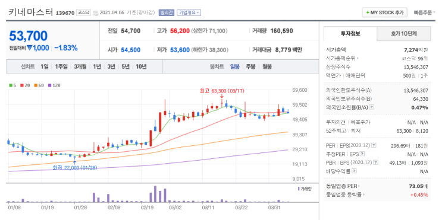Click the 고가 value 56,200
This screenshot has height=220, width=442.
pos(180,31)
